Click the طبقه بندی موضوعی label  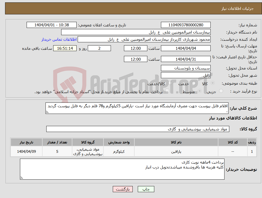[x=239, y=83]
